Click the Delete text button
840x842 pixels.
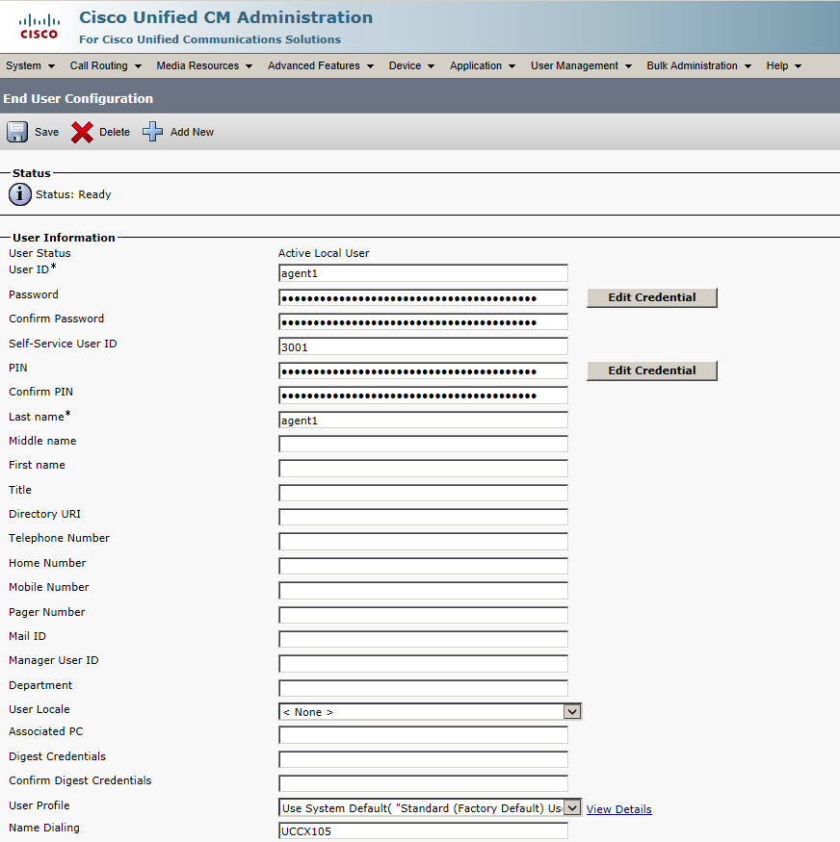tap(115, 132)
